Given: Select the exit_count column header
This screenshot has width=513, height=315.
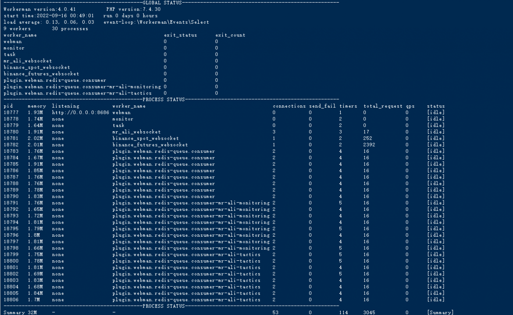Looking at the screenshot, I should coord(230,35).
